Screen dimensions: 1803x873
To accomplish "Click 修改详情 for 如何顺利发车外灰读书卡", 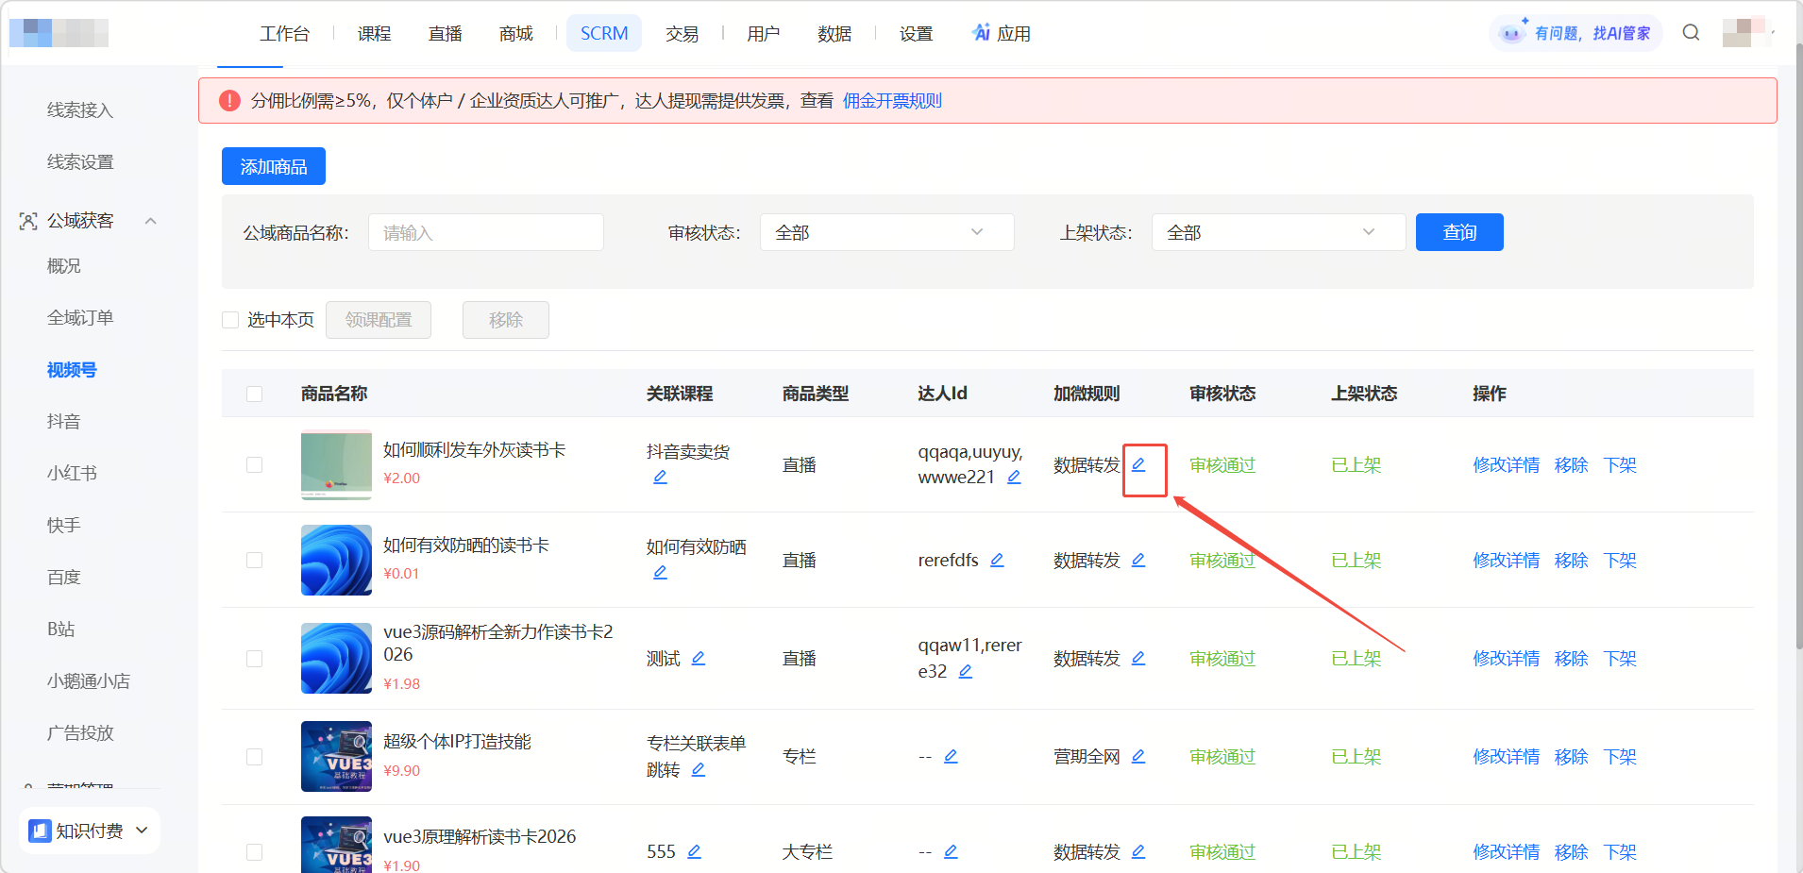I will point(1506,465).
